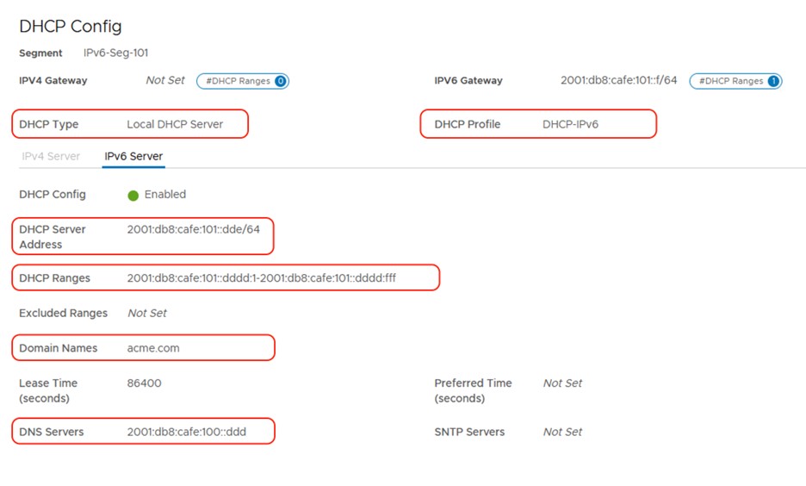Image resolution: width=806 pixels, height=486 pixels.
Task: Click the Enabled status text
Action: 165,195
